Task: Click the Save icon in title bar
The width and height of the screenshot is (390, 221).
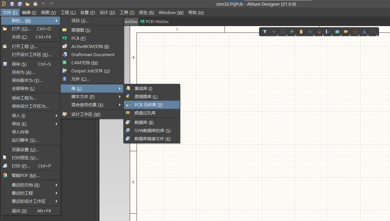Action: pos(12,4)
